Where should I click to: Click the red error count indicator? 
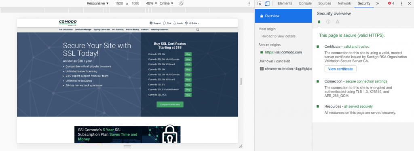[x=391, y=3]
